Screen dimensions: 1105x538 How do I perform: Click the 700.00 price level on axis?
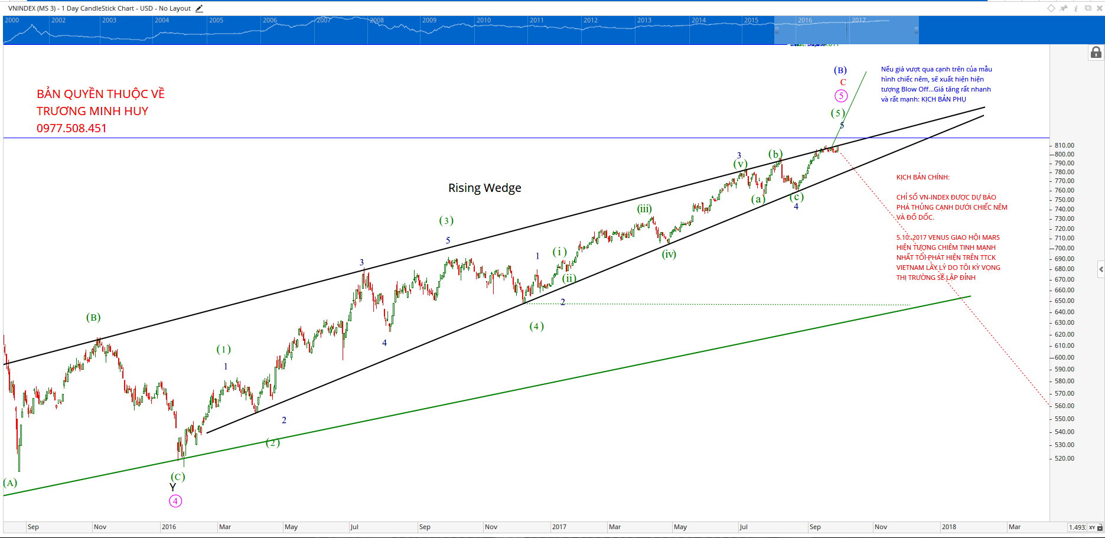point(1064,248)
